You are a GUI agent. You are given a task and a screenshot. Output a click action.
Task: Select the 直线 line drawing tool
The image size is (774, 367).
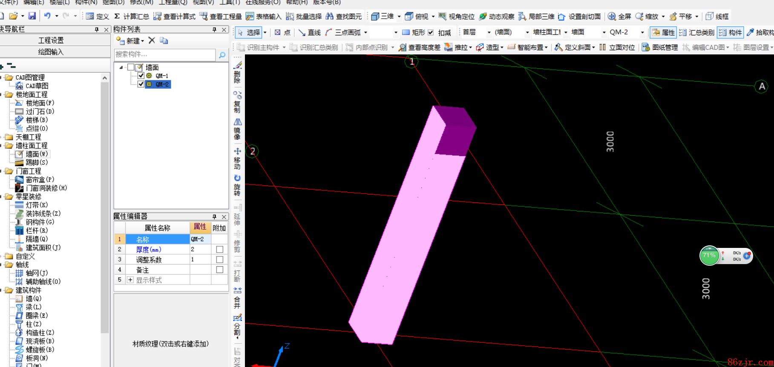coord(309,32)
